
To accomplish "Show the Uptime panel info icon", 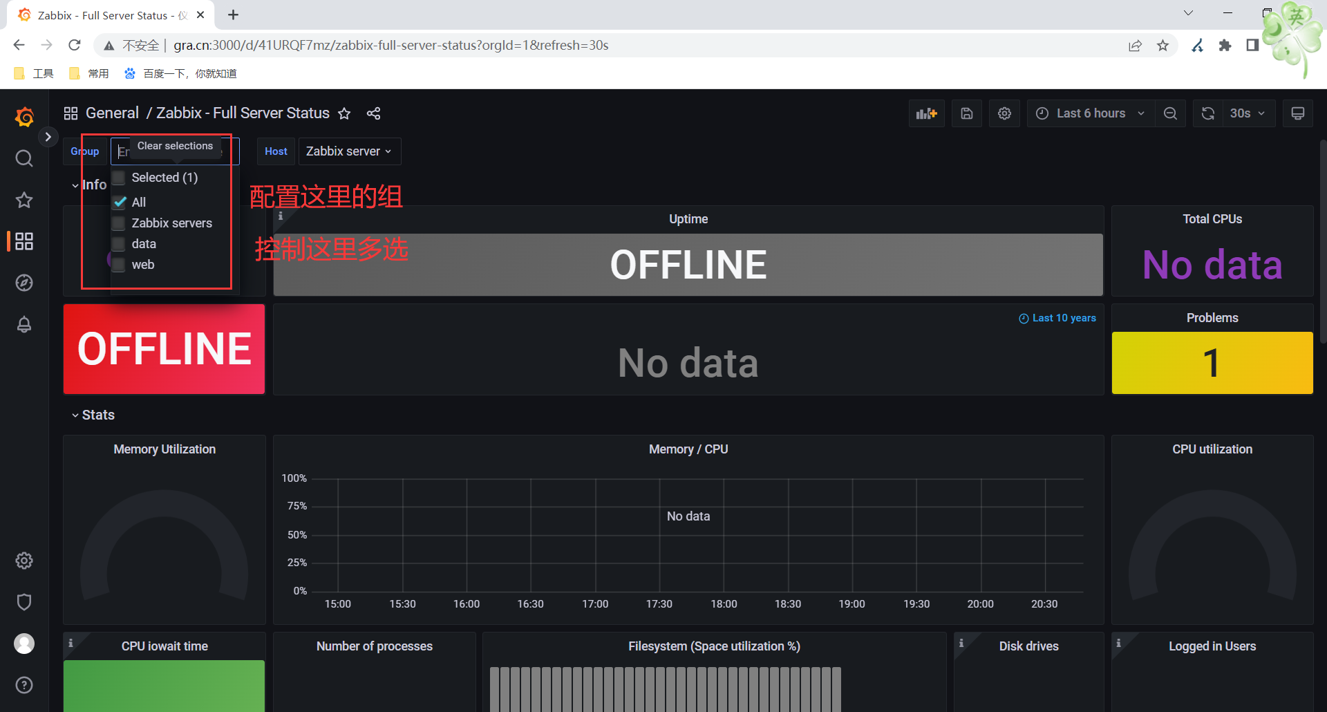I will point(281,216).
